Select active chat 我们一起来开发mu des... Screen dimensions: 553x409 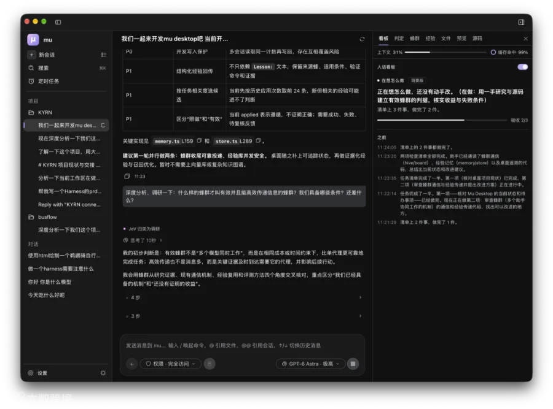66,125
